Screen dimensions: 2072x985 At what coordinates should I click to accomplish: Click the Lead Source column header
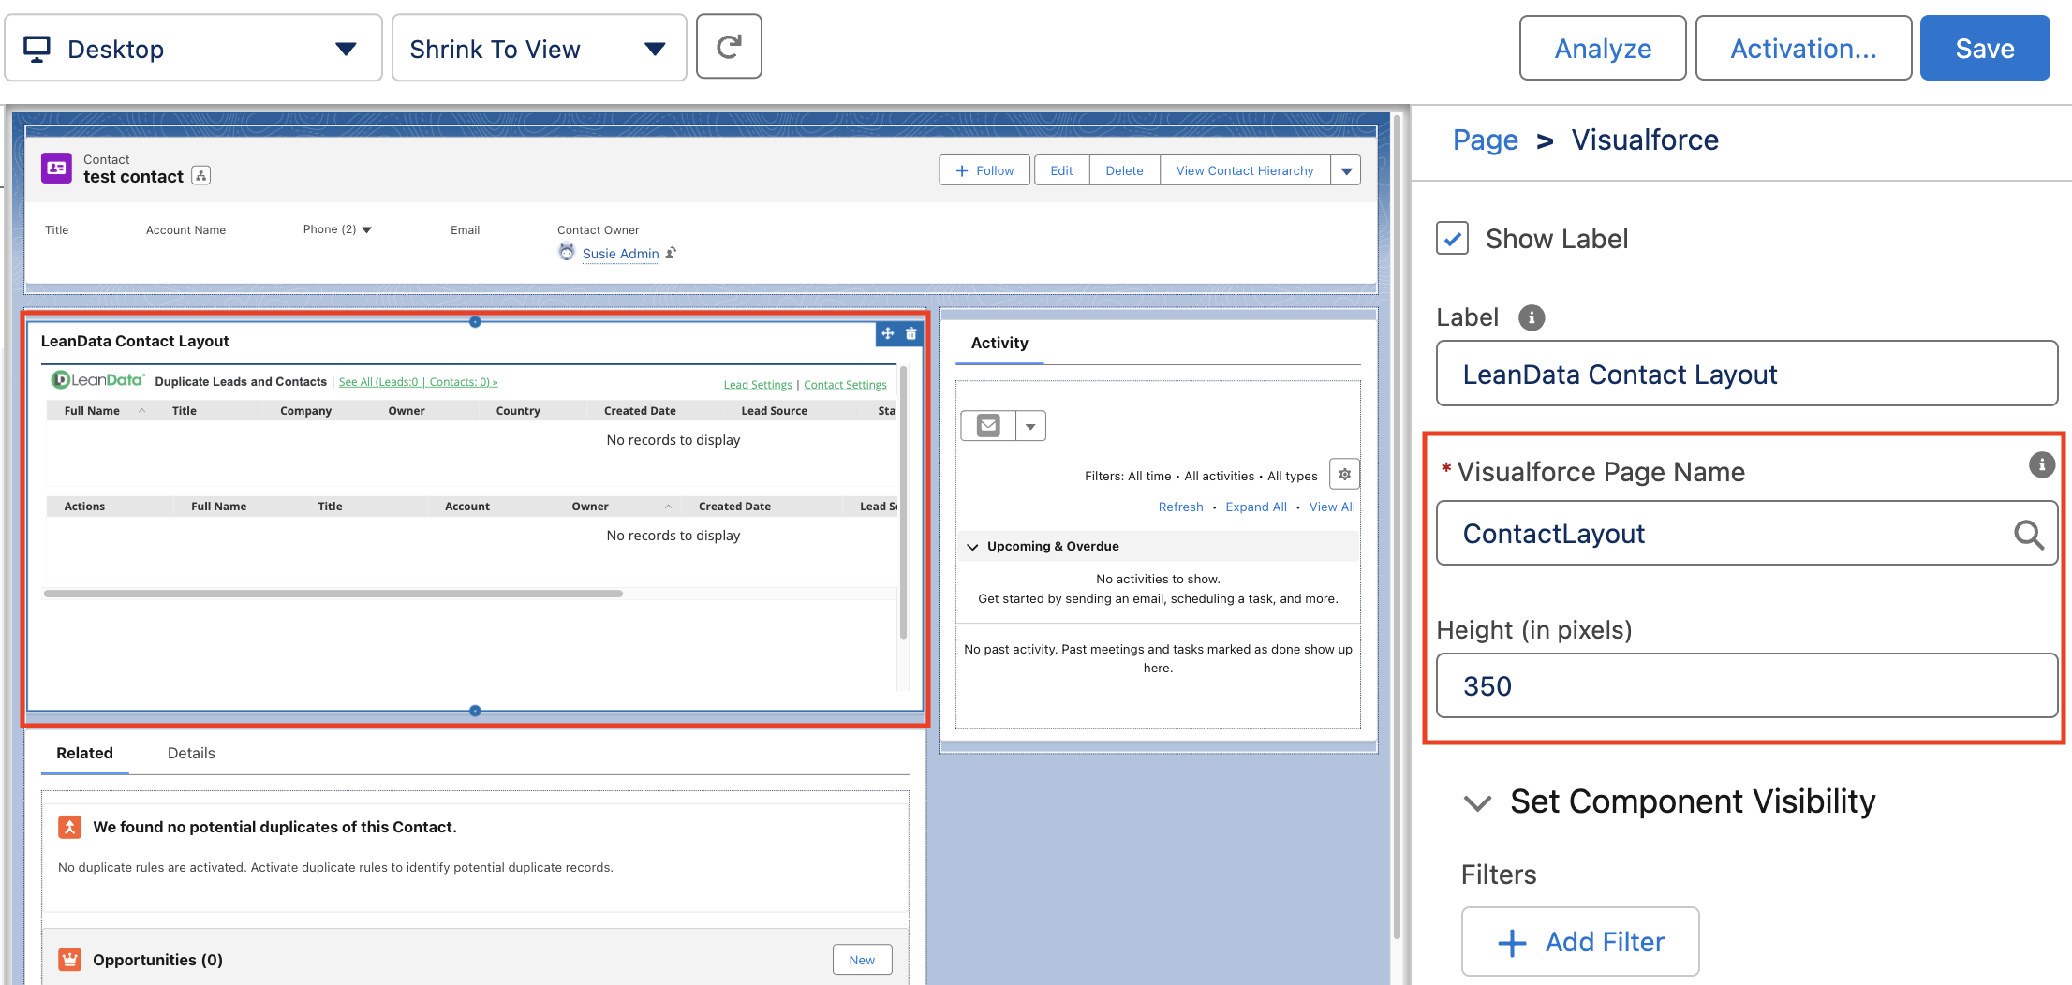774,411
